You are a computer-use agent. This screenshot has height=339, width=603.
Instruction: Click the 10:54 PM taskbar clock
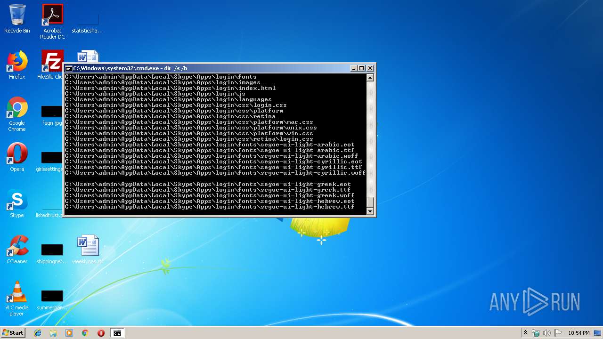579,333
